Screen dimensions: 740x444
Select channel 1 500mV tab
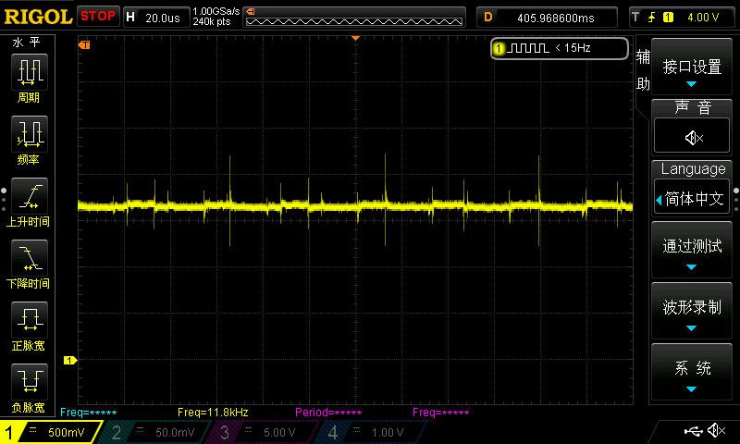(51, 432)
